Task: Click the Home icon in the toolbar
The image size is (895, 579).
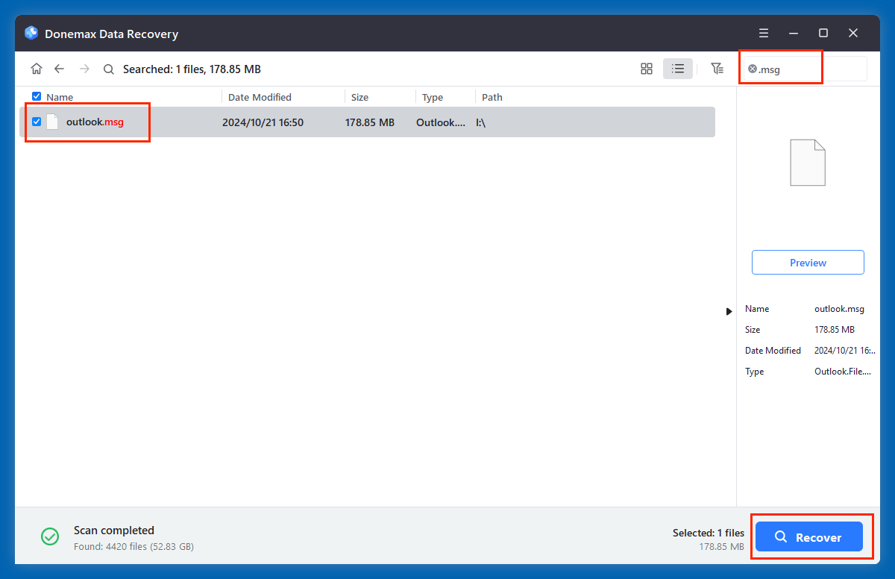Action: tap(36, 68)
